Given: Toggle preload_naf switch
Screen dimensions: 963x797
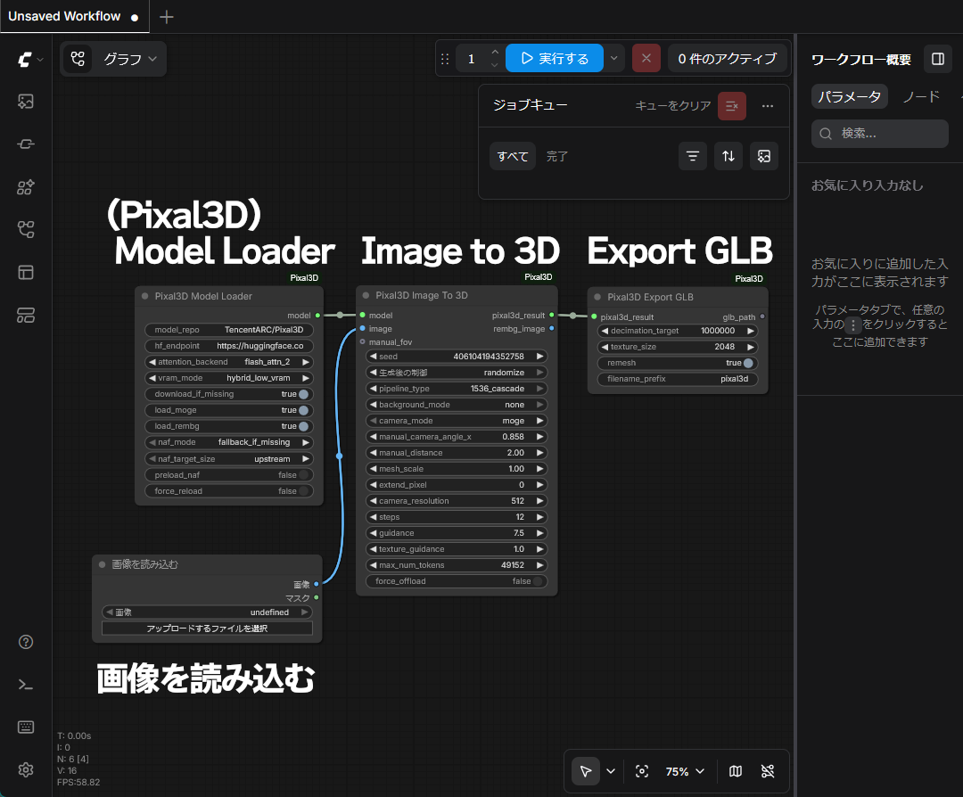Looking at the screenshot, I should (x=303, y=475).
